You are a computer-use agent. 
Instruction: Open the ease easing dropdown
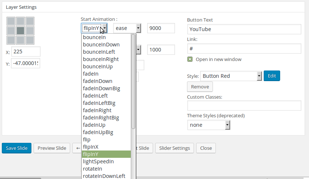(x=127, y=28)
